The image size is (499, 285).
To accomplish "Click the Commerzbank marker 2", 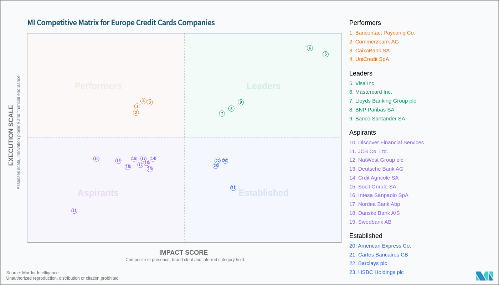I will 136,113.
